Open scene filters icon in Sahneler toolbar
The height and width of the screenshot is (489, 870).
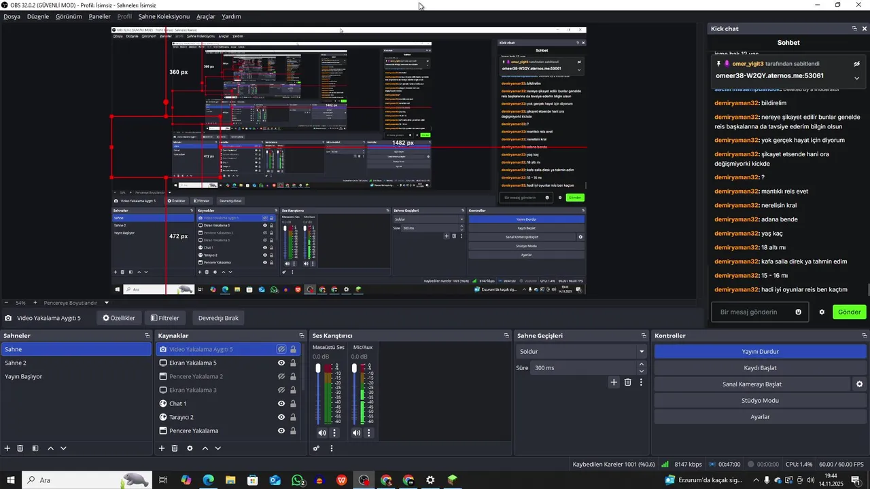pyautogui.click(x=35, y=448)
